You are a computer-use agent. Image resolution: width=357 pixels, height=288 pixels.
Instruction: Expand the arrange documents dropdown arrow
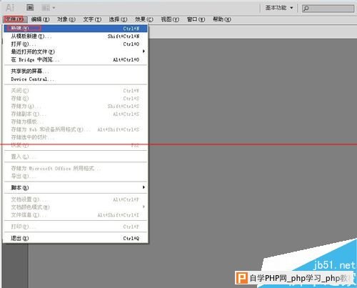[54, 8]
